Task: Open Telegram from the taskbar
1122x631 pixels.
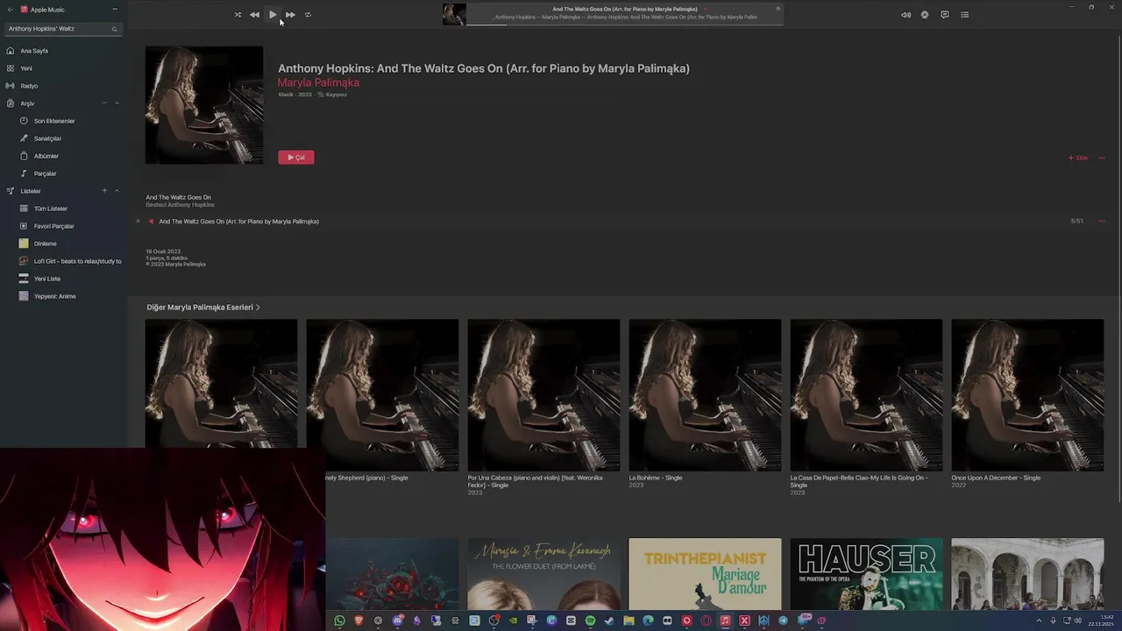Action: (783, 620)
